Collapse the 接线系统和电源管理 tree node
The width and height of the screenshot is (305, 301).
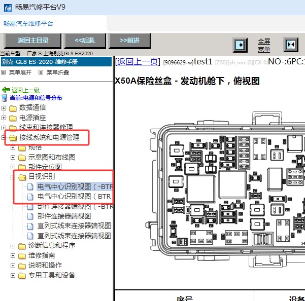[x=3, y=137]
